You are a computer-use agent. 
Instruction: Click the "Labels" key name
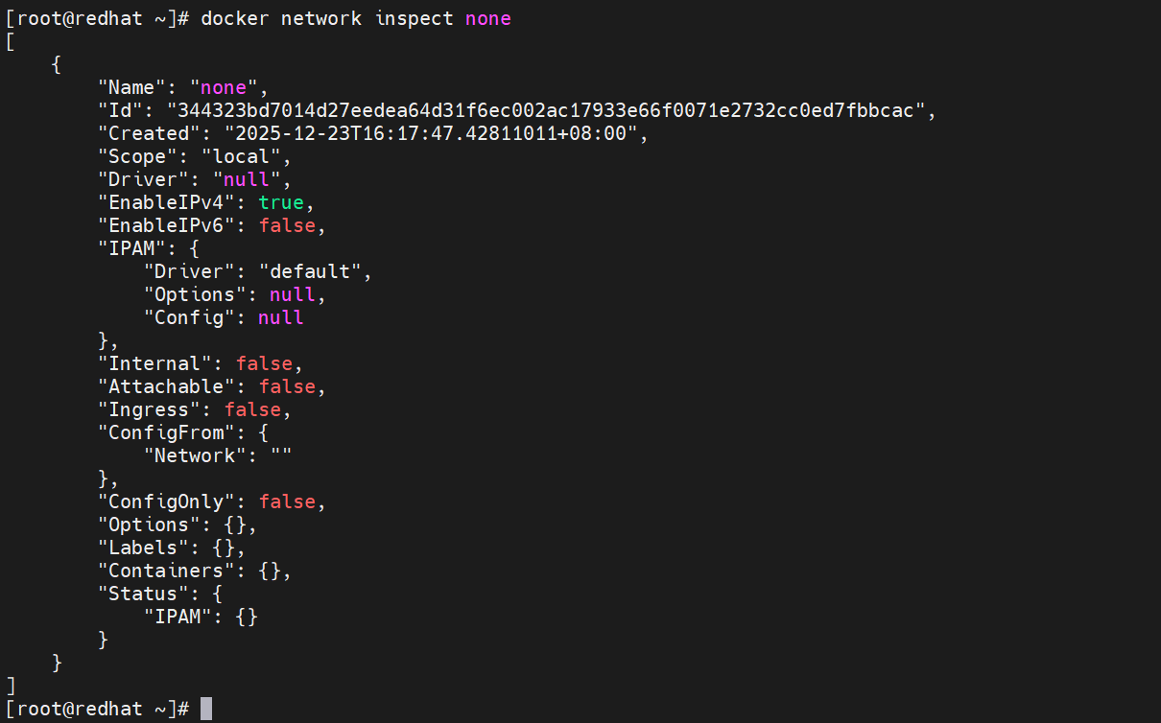[x=143, y=548]
